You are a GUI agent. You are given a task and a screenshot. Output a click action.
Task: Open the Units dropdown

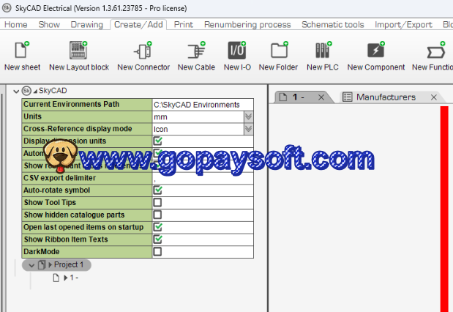pyautogui.click(x=248, y=116)
